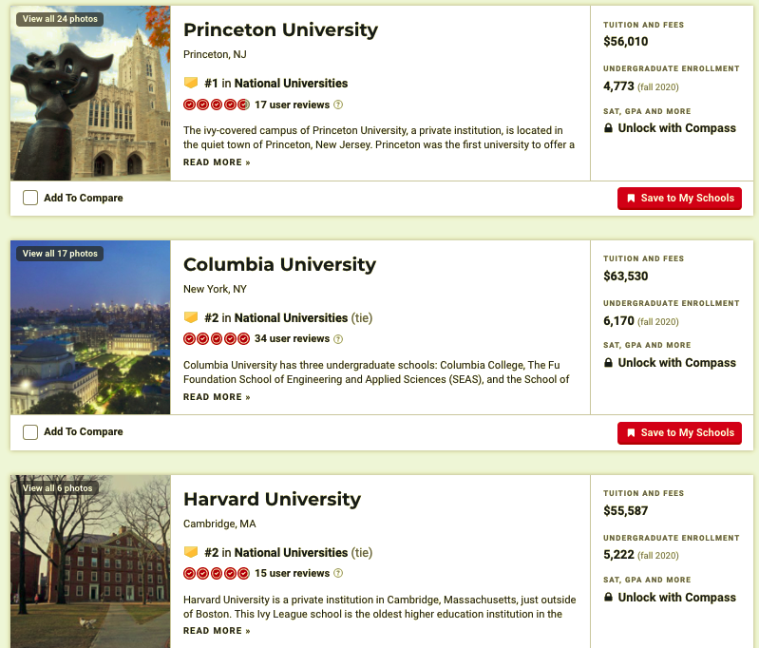Image resolution: width=759 pixels, height=648 pixels.
Task: Click Columbia's ranking badge icon
Action: tap(191, 317)
